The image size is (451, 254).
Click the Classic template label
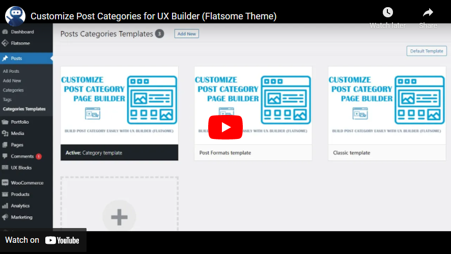[x=351, y=153]
